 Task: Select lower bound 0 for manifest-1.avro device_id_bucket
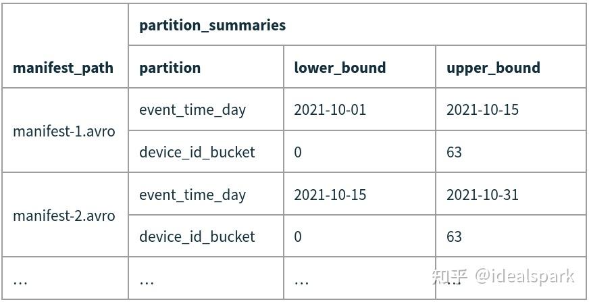[298, 152]
